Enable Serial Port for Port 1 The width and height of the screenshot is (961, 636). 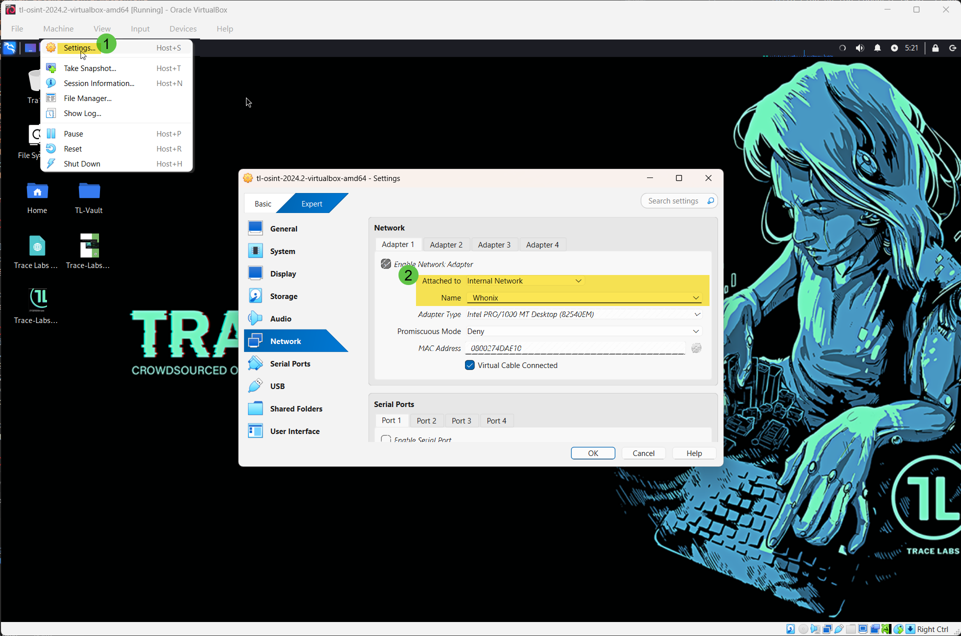[385, 438]
